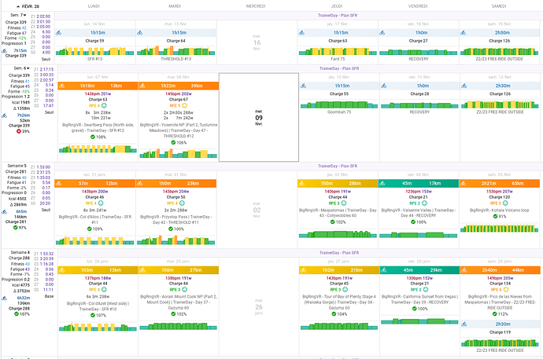Click bike icon on jeu. 17 févr. workout
This screenshot has height=359, width=543.
coord(301,33)
